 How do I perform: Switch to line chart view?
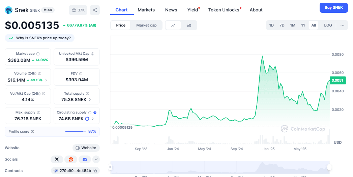point(173,25)
